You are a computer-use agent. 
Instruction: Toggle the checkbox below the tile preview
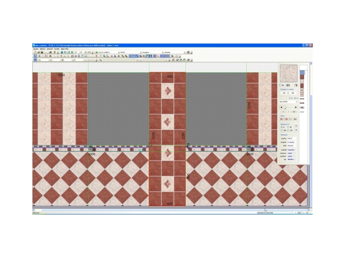coord(280,86)
